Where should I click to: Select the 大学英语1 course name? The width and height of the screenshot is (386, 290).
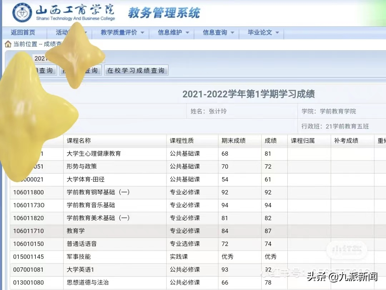(80, 270)
